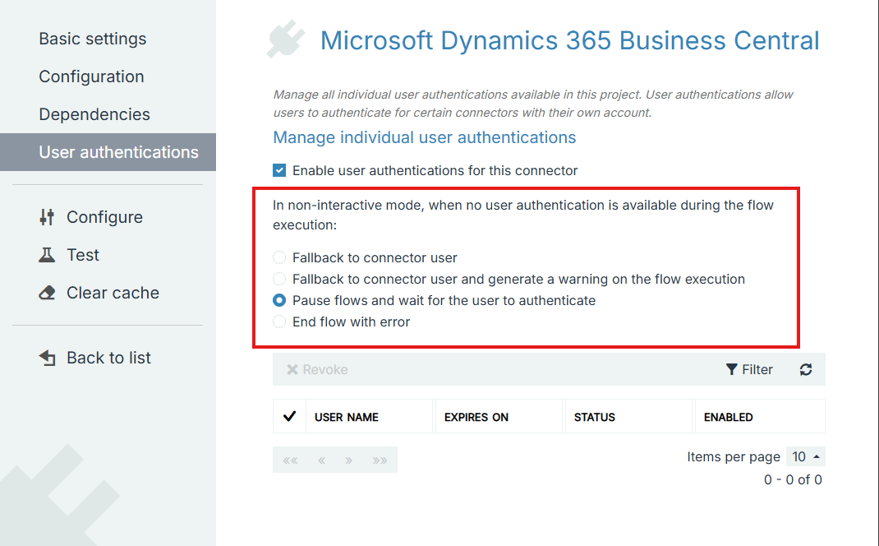Click the '0 - 0 of 0' pager text
Viewport: 879px width, 546px height.
coord(793,479)
